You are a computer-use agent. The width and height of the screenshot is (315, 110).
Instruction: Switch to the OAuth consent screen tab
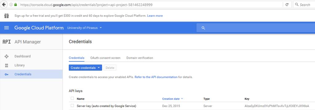point(105,58)
